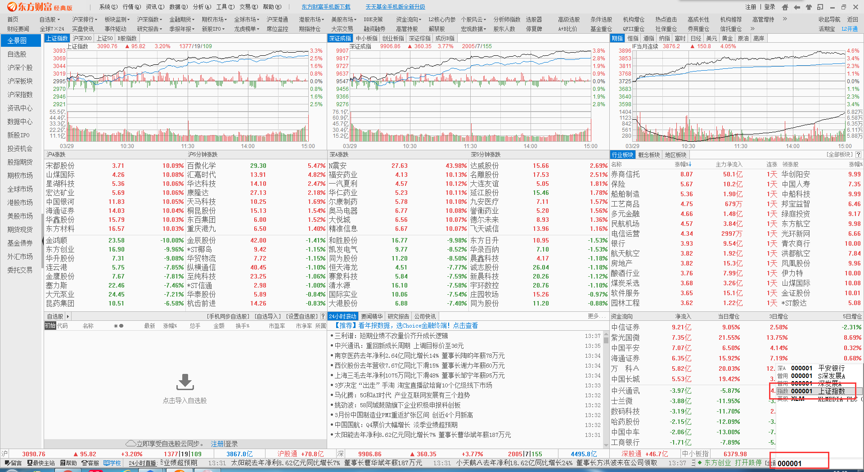Click the double-chevron after 高管增持

[x=785, y=19]
